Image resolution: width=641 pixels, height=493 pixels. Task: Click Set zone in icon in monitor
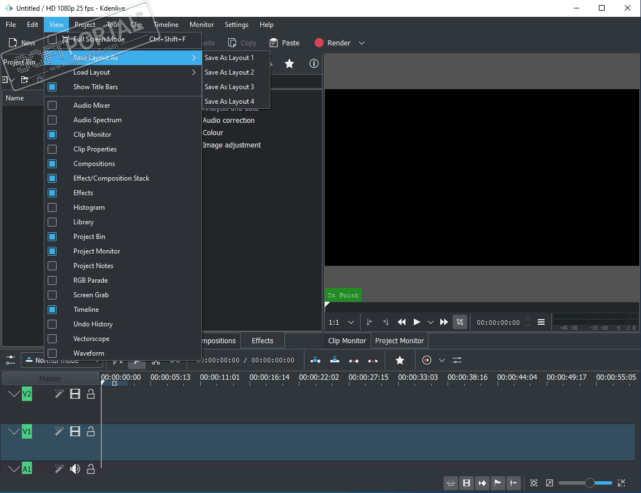pyautogui.click(x=370, y=322)
